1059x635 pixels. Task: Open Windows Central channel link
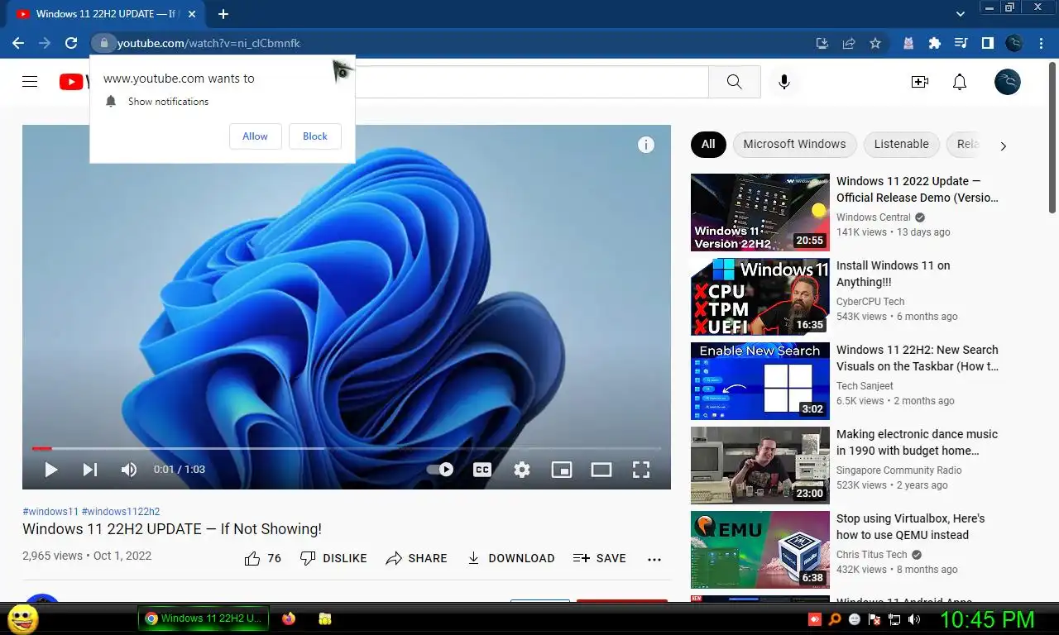tap(873, 217)
